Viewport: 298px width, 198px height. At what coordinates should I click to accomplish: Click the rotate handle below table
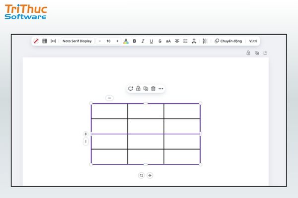pos(141,175)
